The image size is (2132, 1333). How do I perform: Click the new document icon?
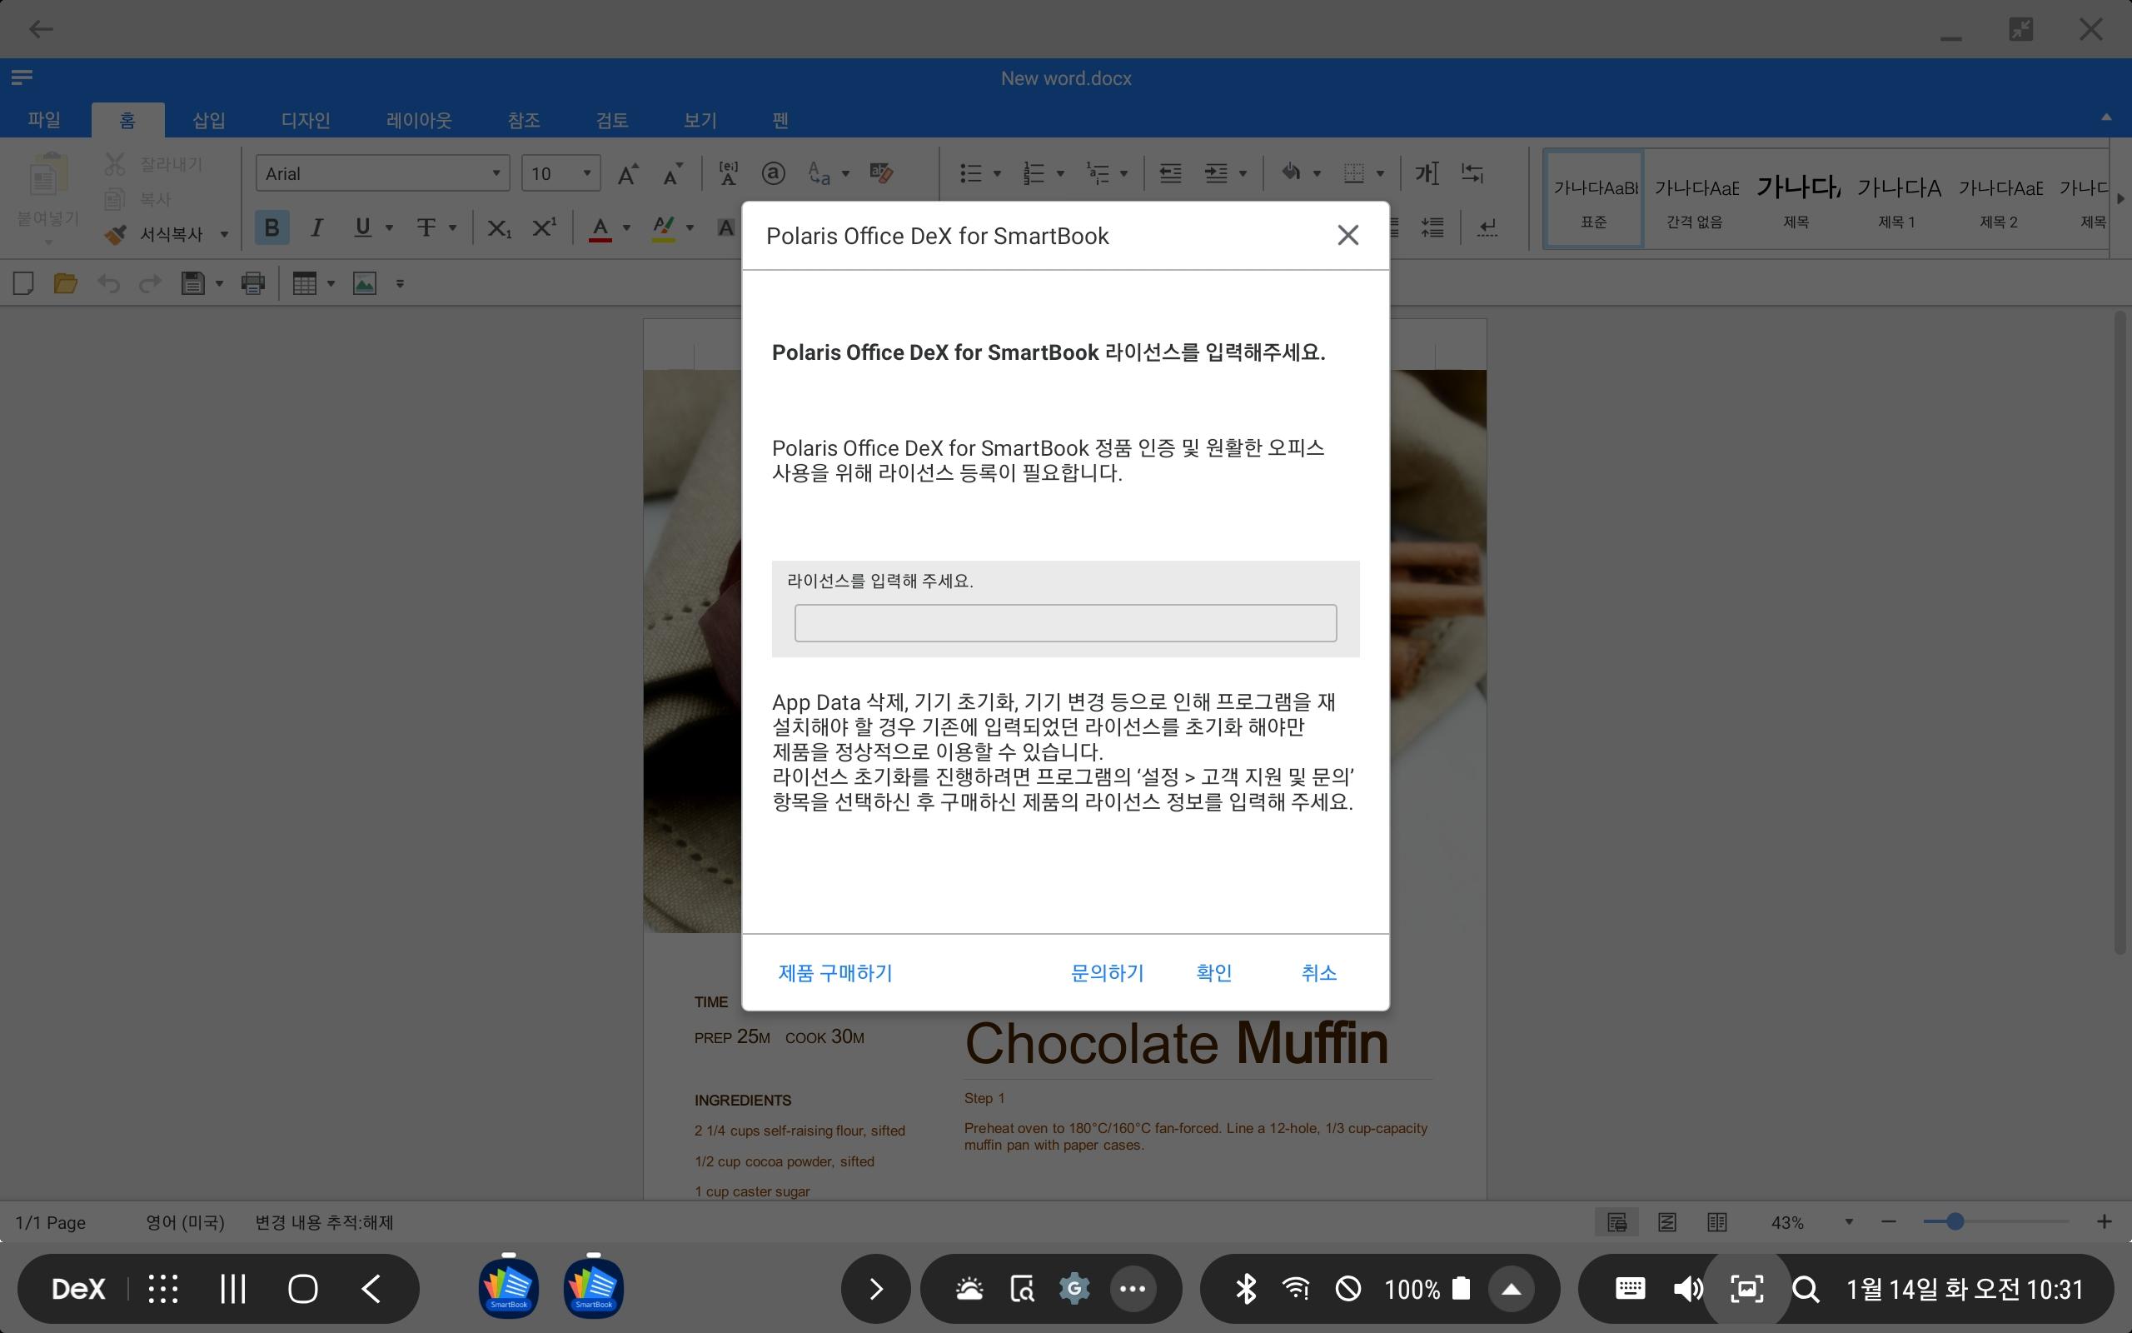[24, 283]
